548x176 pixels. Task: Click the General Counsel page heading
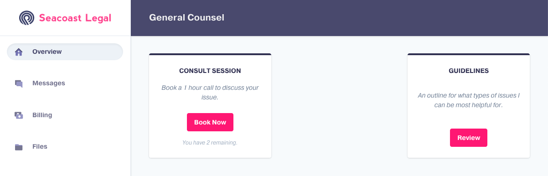pos(186,18)
